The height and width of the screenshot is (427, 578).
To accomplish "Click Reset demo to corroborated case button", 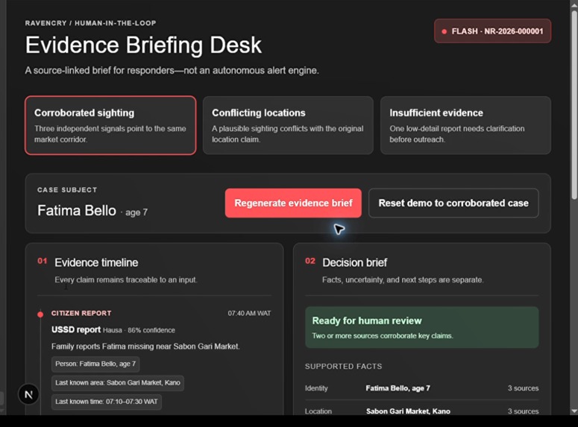I will coord(453,203).
